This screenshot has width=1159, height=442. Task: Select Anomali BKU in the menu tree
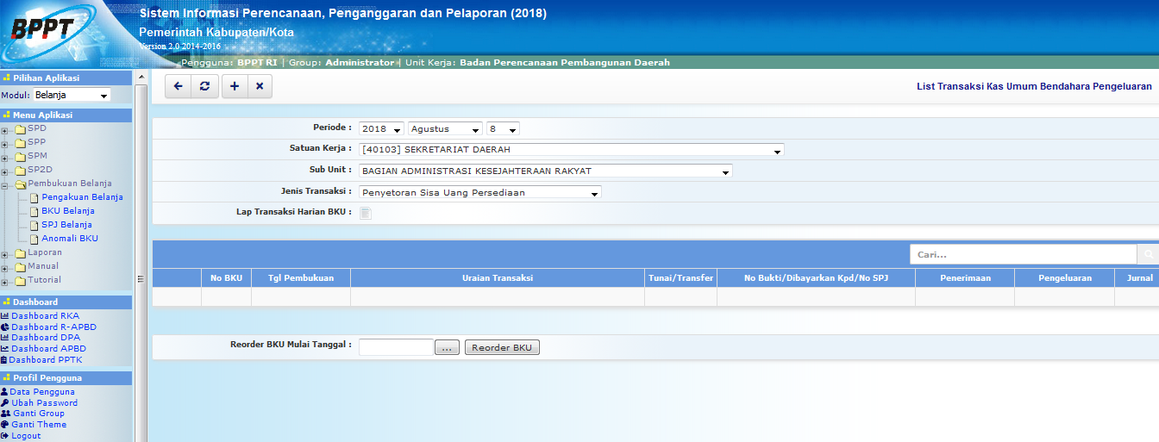[69, 239]
